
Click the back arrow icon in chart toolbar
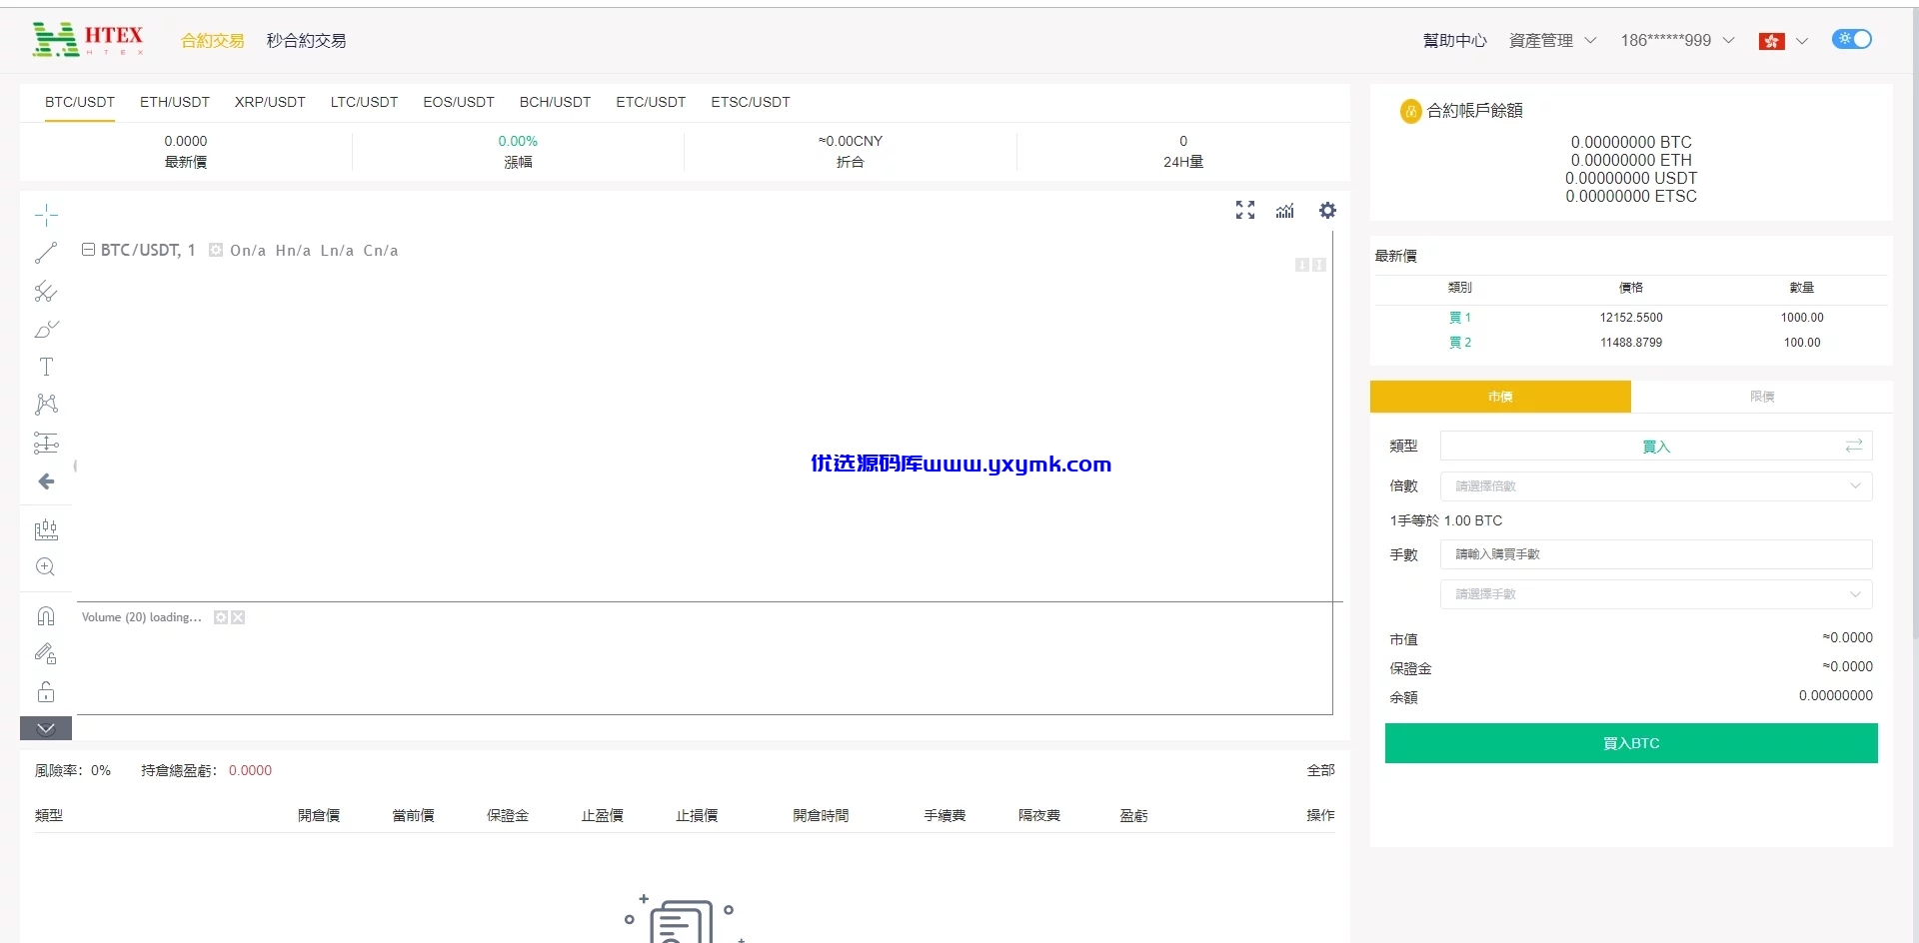[x=46, y=481]
